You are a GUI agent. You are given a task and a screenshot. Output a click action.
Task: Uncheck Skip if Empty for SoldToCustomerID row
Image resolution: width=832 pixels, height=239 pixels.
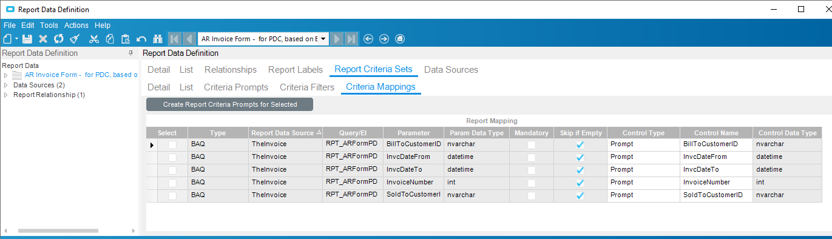point(580,195)
